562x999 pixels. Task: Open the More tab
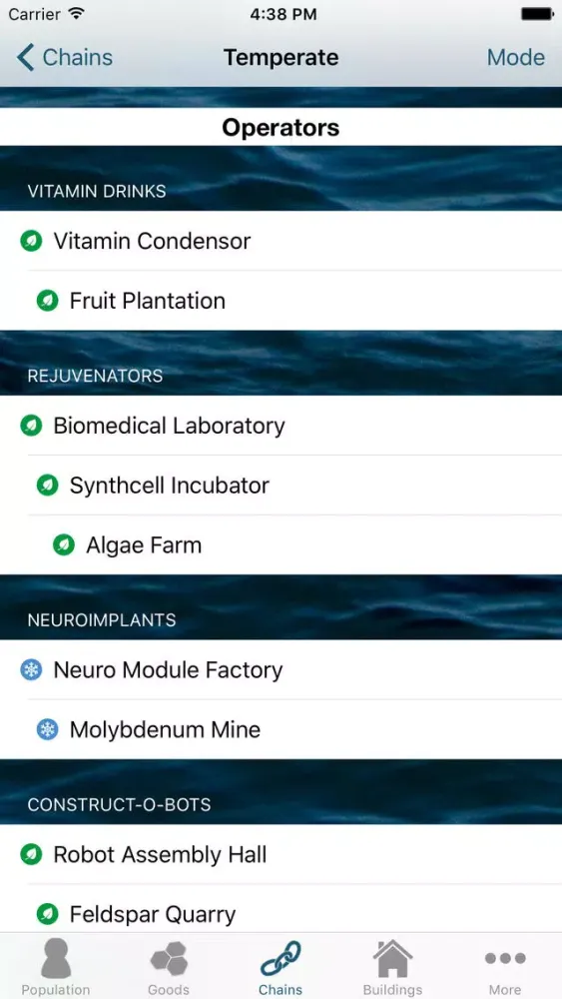pyautogui.click(x=505, y=967)
